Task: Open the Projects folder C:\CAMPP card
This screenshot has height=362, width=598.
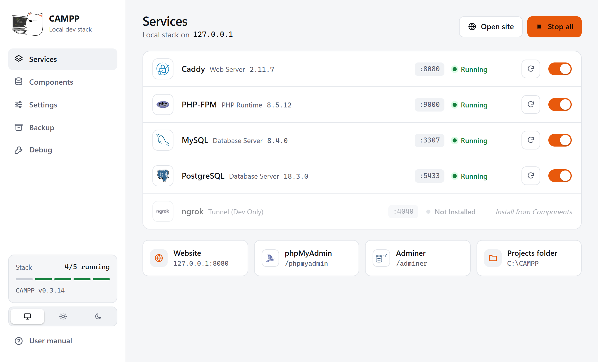Action: tap(529, 258)
